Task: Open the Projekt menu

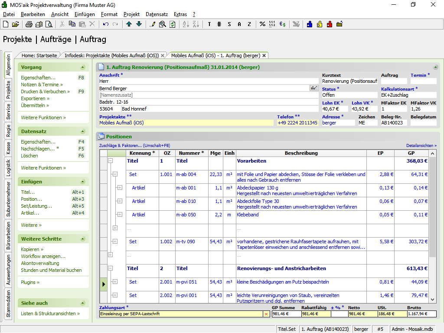Action: click(131, 14)
